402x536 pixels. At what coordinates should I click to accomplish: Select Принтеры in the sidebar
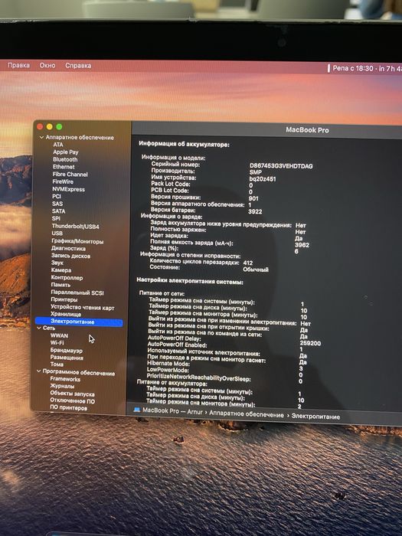pos(64,299)
